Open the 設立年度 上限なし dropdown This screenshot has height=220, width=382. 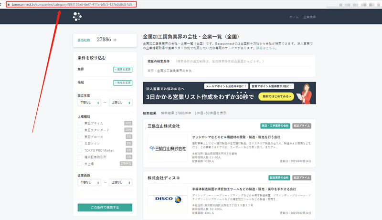121,103
